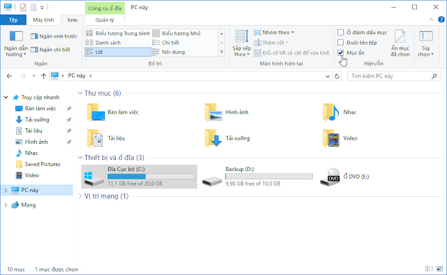The width and height of the screenshot is (447, 275).
Task: Expand Vị trí mạng (1) group
Action: point(80,196)
